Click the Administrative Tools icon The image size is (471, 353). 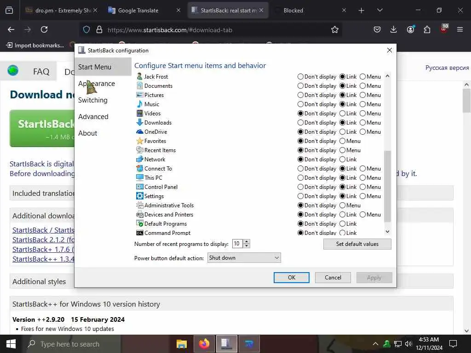(139, 205)
